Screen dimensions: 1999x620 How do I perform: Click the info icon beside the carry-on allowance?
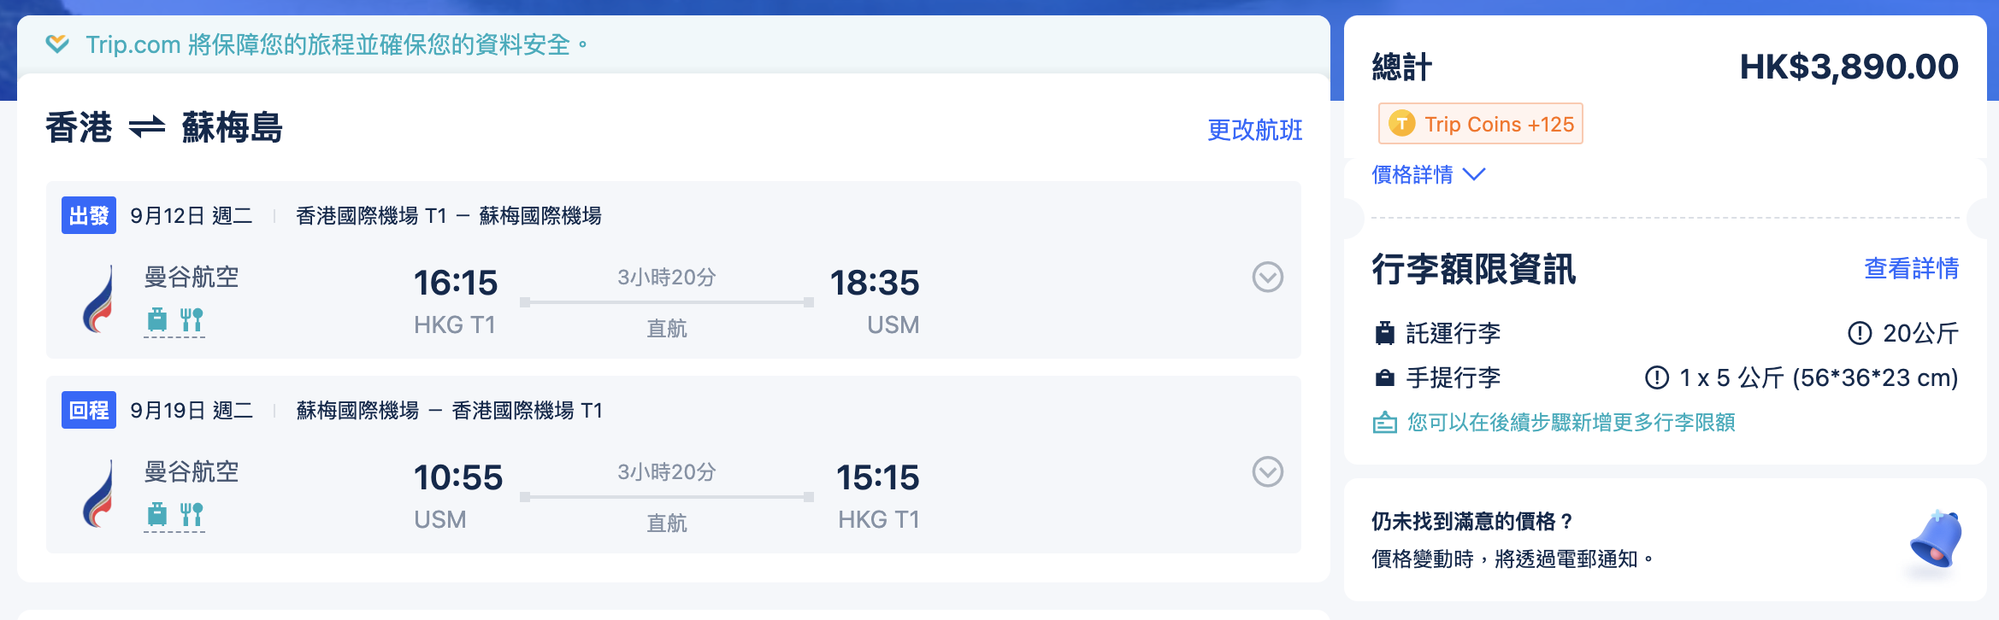pos(1656,377)
